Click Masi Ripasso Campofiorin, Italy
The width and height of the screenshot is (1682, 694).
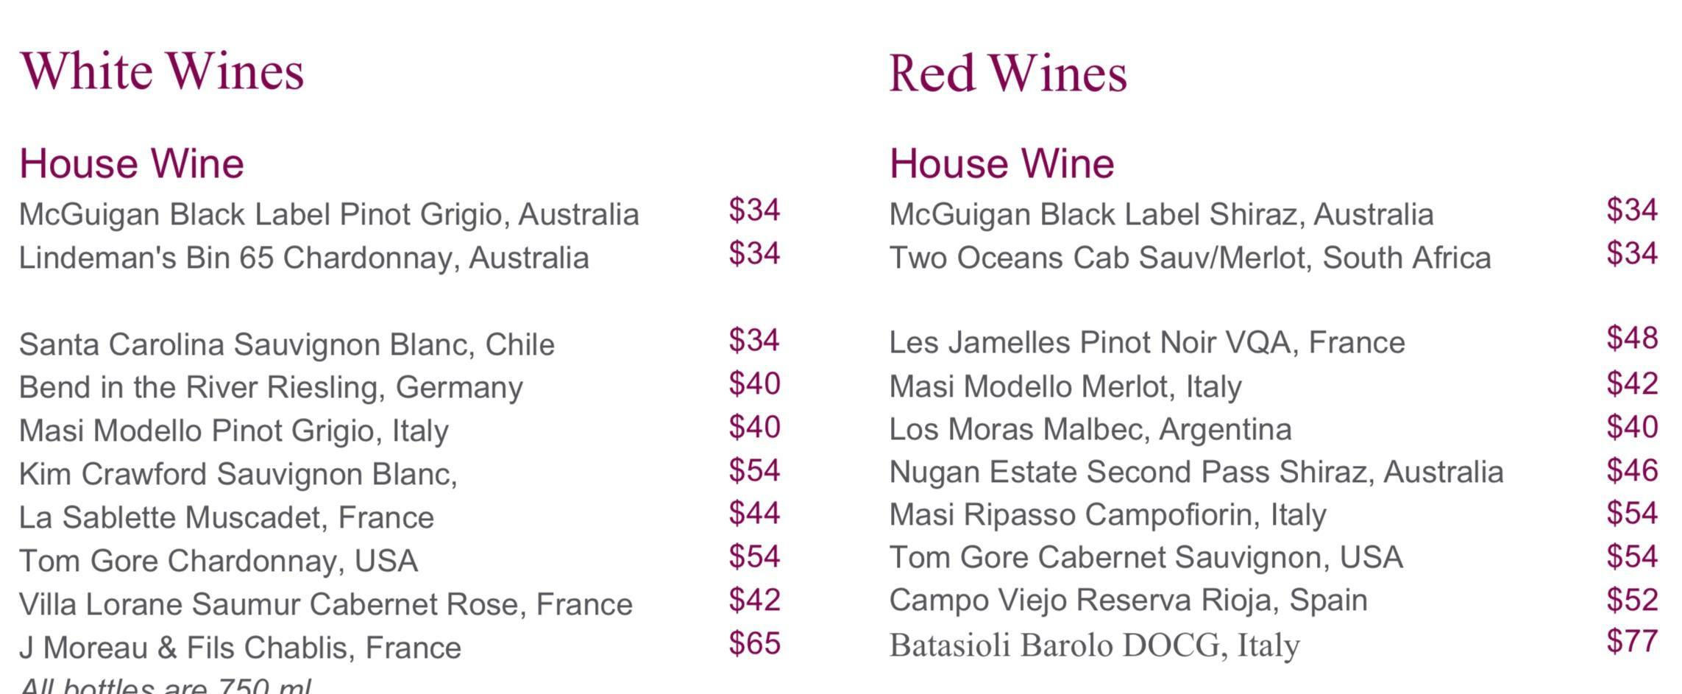1107,515
